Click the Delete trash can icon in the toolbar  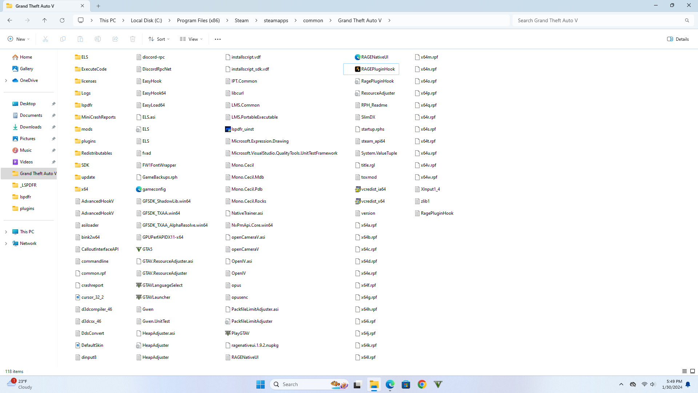pyautogui.click(x=133, y=39)
